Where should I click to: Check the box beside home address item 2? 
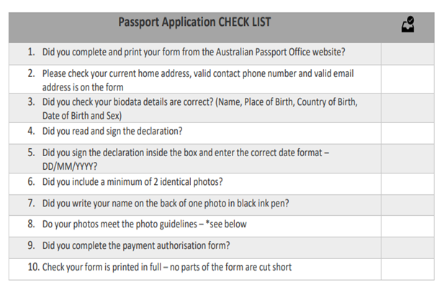pos(408,79)
